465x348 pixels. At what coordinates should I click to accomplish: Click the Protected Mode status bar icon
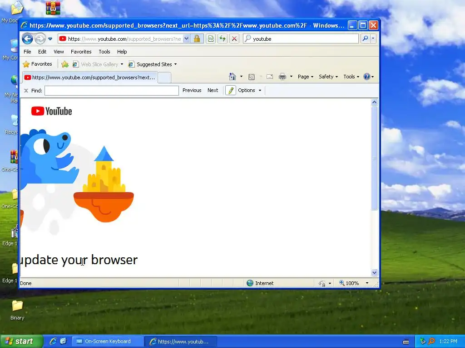tap(322, 284)
